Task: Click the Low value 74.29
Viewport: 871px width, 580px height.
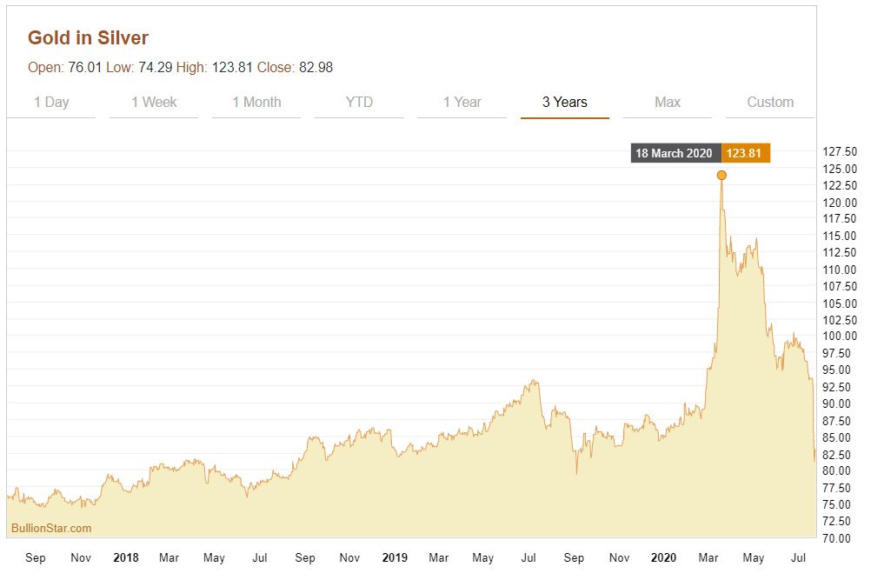Action: 155,67
